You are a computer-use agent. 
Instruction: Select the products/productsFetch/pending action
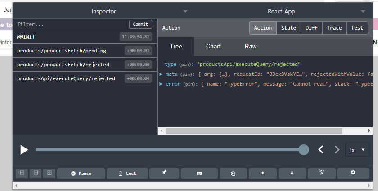[x=85, y=51]
